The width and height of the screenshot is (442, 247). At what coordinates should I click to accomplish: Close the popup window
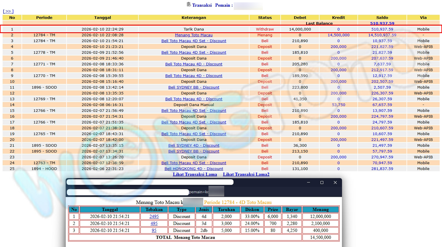[x=335, y=182]
